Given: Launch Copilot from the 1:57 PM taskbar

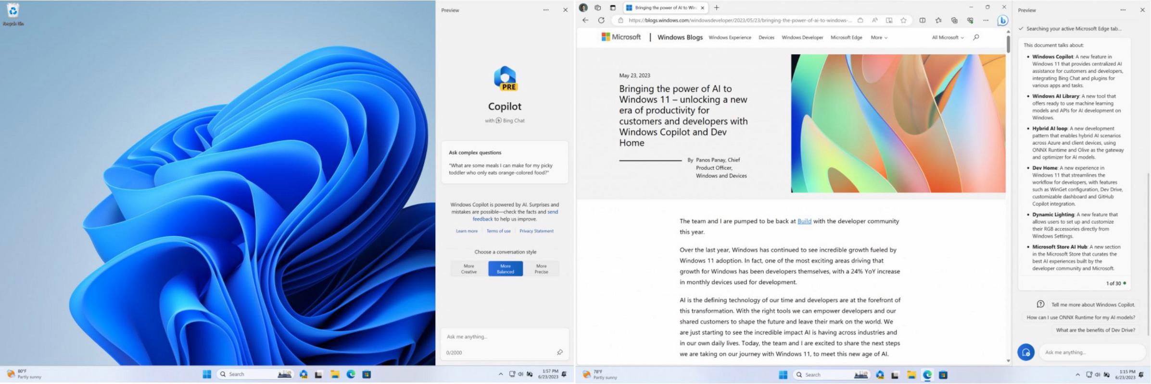Looking at the screenshot, I should pos(304,374).
